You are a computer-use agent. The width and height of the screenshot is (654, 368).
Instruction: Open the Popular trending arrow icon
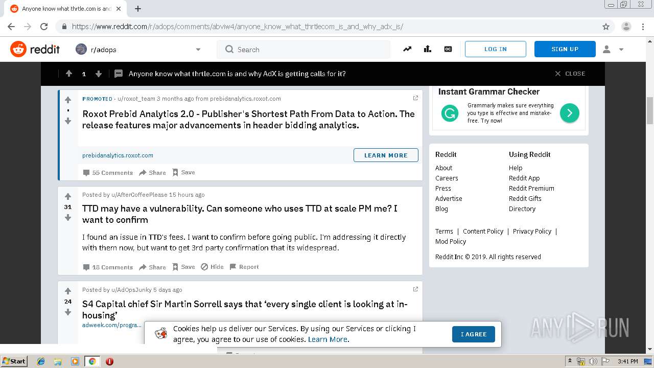pyautogui.click(x=407, y=49)
